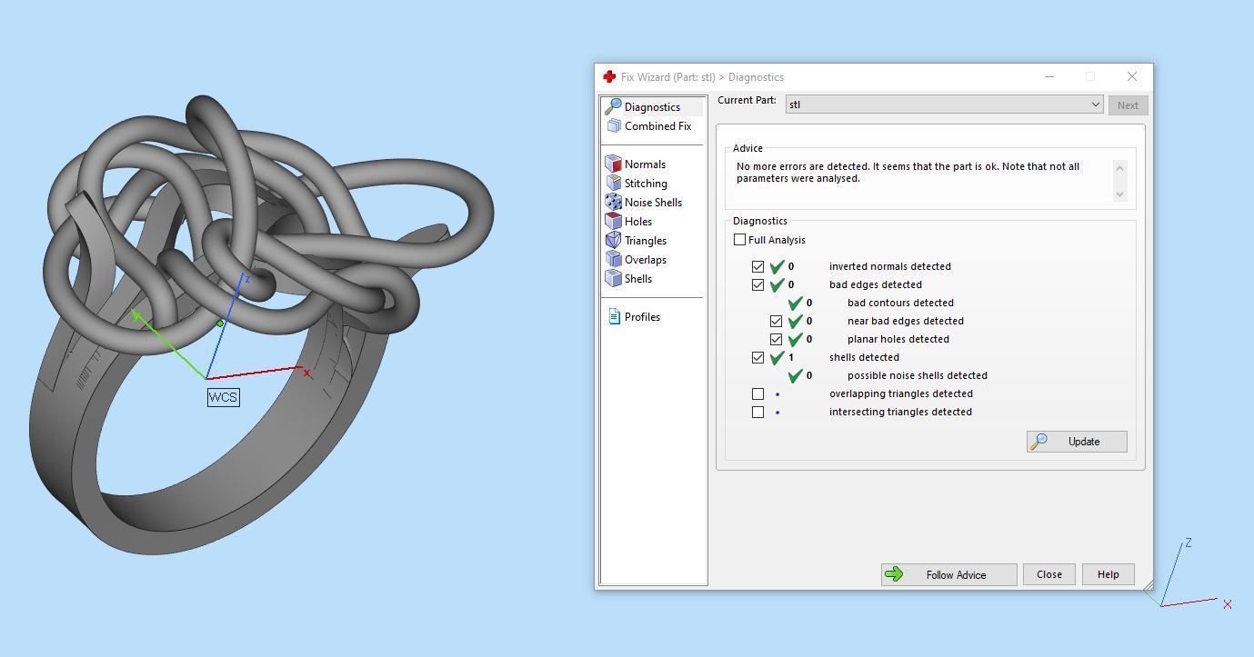Viewport: 1254px width, 657px height.
Task: Click the Update button
Action: pos(1077,442)
